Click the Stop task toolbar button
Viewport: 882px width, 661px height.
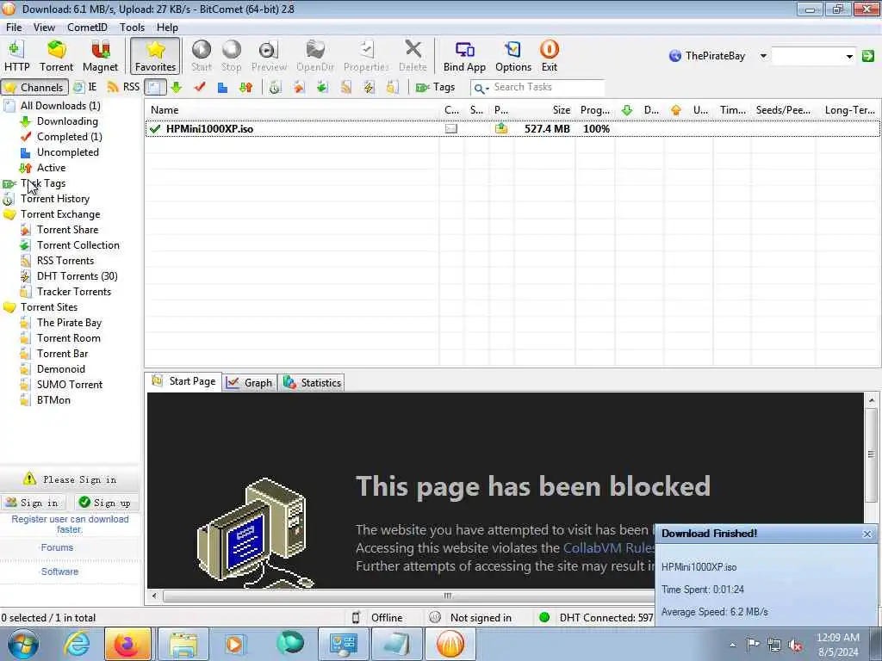point(231,56)
